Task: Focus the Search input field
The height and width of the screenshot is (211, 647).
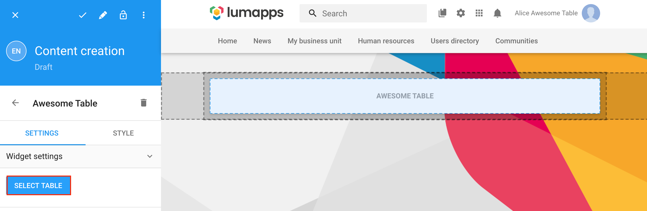Action: (x=363, y=13)
